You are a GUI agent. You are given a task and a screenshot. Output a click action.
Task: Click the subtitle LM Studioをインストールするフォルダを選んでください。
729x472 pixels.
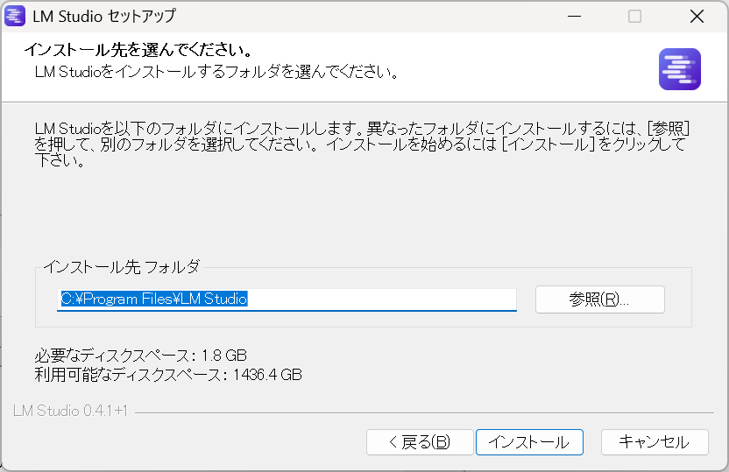[217, 71]
